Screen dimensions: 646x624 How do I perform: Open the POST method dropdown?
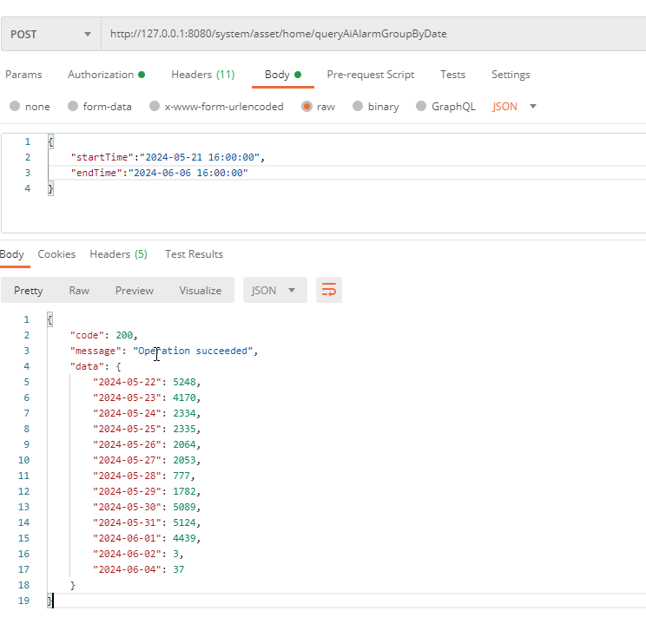tap(50, 34)
